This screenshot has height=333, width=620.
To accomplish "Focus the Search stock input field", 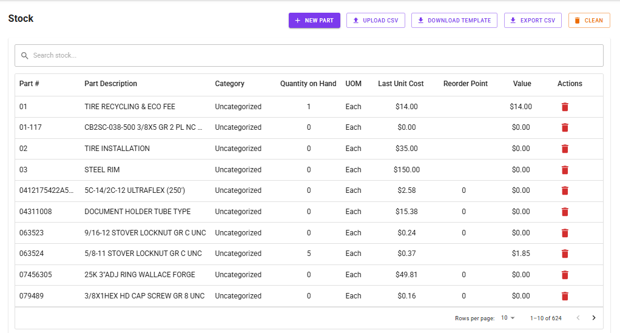I will [309, 55].
